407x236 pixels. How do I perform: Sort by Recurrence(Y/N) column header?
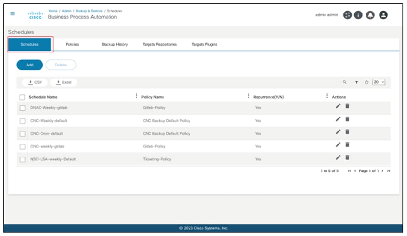pos(269,97)
